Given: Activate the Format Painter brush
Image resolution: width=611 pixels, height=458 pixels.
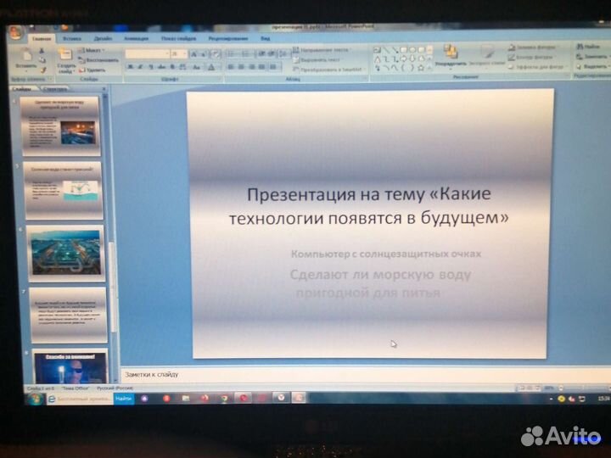Looking at the screenshot, I should 43,70.
